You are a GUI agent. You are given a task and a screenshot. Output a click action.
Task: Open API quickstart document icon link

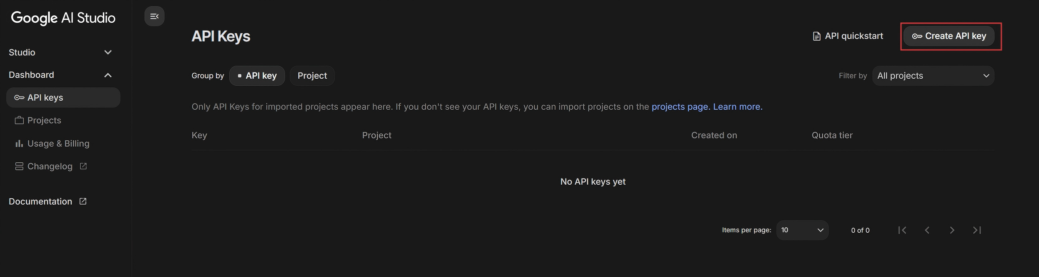[816, 36]
